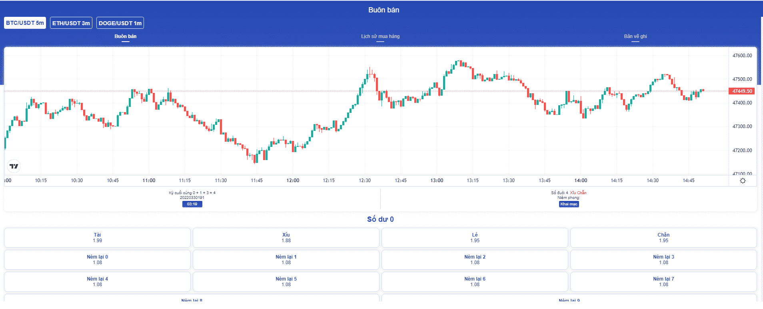Image resolution: width=763 pixels, height=309 pixels.
Task: Open the Bản vẽ ghi tab
Action: tap(635, 36)
